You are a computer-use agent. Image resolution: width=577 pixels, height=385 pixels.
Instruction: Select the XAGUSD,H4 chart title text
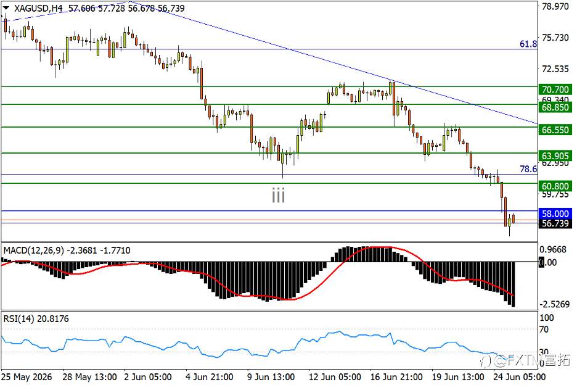click(38, 8)
